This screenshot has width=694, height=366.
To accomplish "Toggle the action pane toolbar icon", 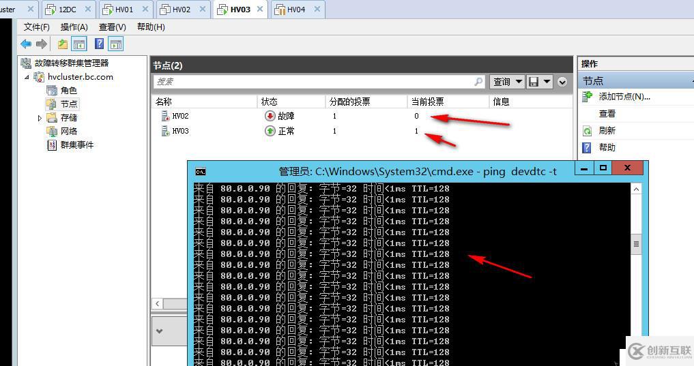I will [116, 44].
